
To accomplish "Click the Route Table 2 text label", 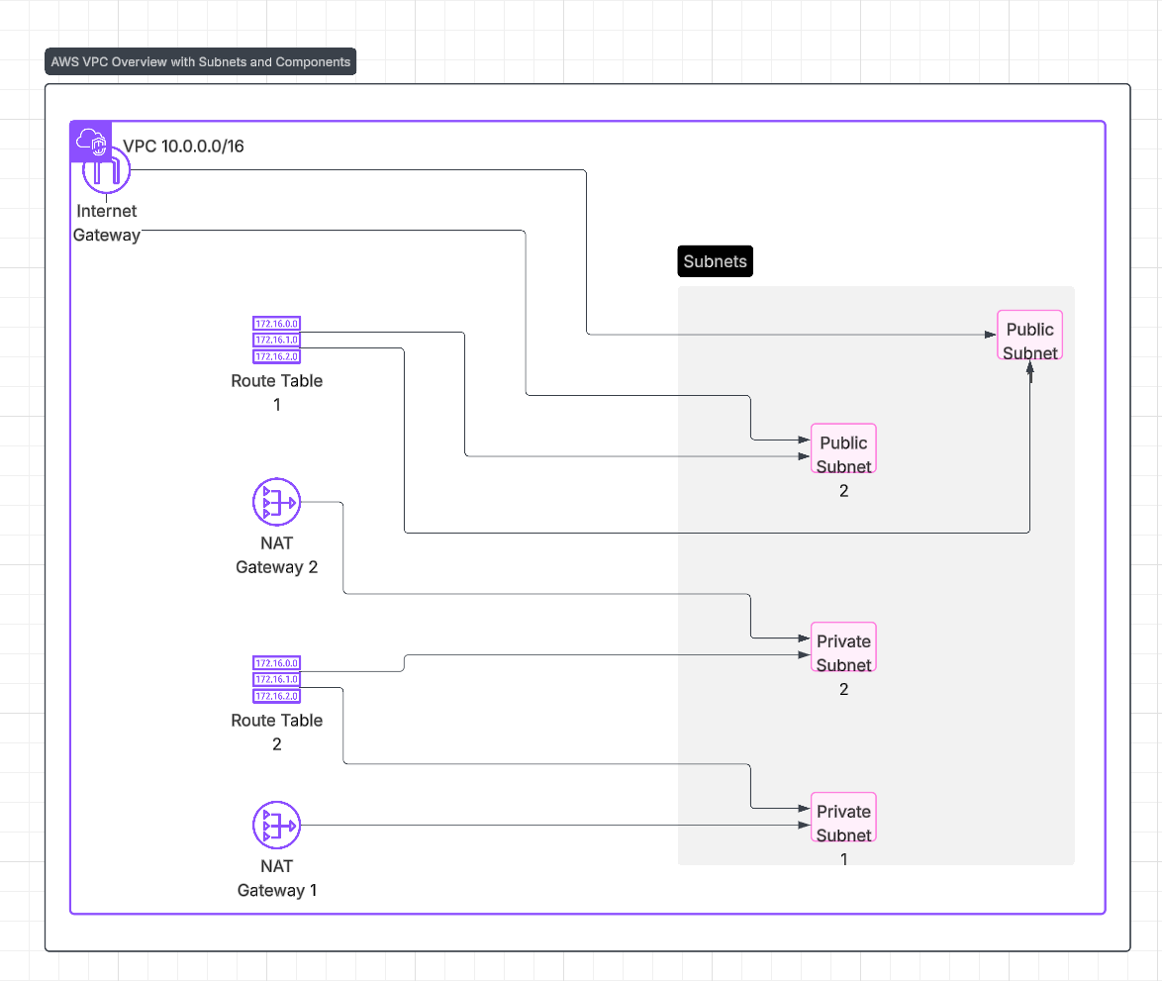I will coord(277,732).
